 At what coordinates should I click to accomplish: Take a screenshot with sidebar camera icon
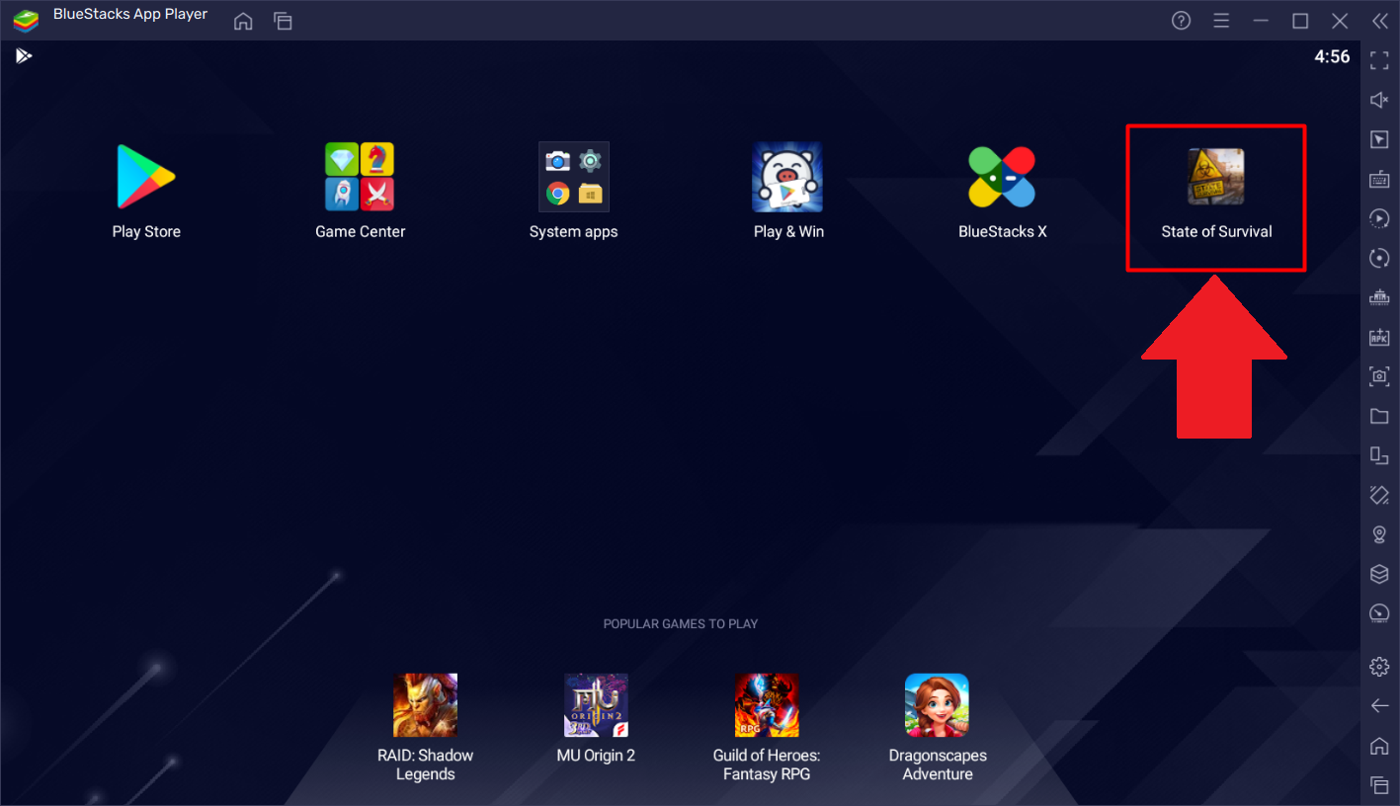[1380, 376]
